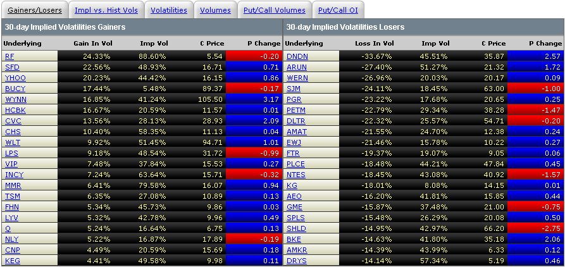Screen dimensions: 565x267
Task: Open the PLCE ticker link
Action: point(296,164)
